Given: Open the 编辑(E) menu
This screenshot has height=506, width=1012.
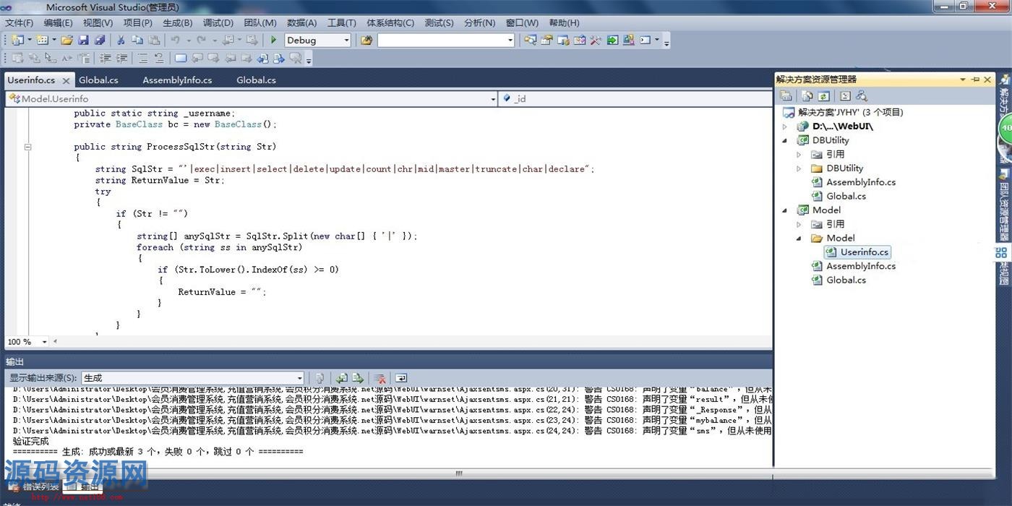Looking at the screenshot, I should pyautogui.click(x=58, y=22).
